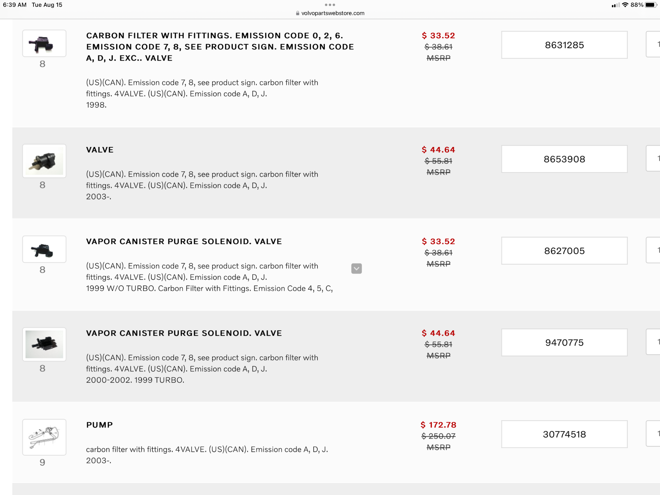Screen dimensions: 660x495
Task: Select part number 9470775 box
Action: tap(564, 342)
